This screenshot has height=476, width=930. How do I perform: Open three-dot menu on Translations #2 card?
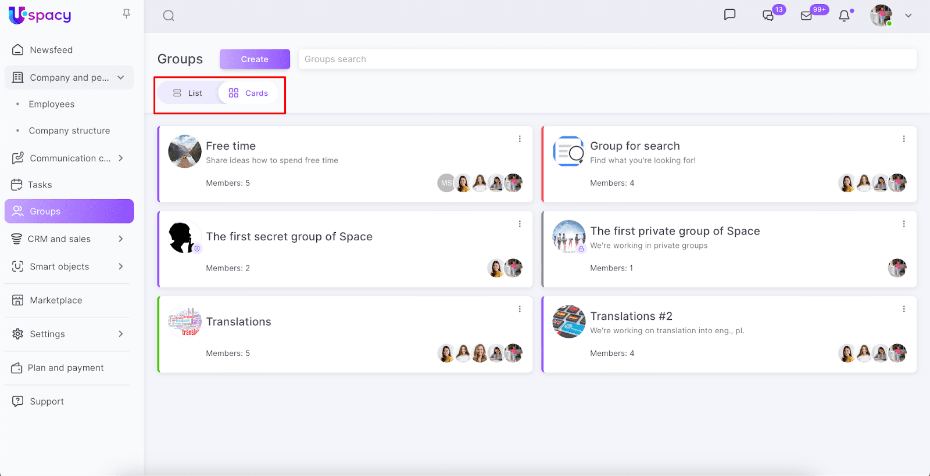(x=904, y=309)
